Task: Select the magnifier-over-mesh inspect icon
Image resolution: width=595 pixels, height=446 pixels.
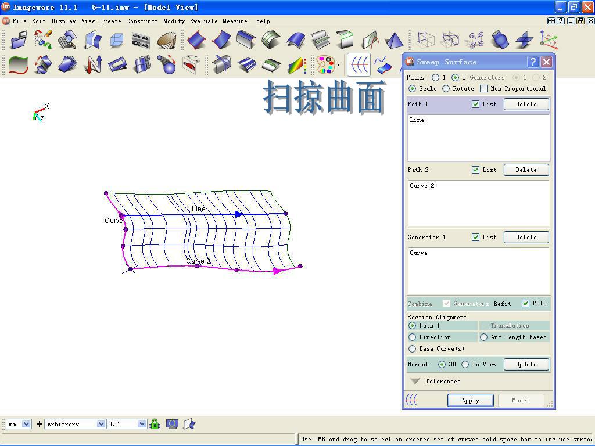Action: 67,40
